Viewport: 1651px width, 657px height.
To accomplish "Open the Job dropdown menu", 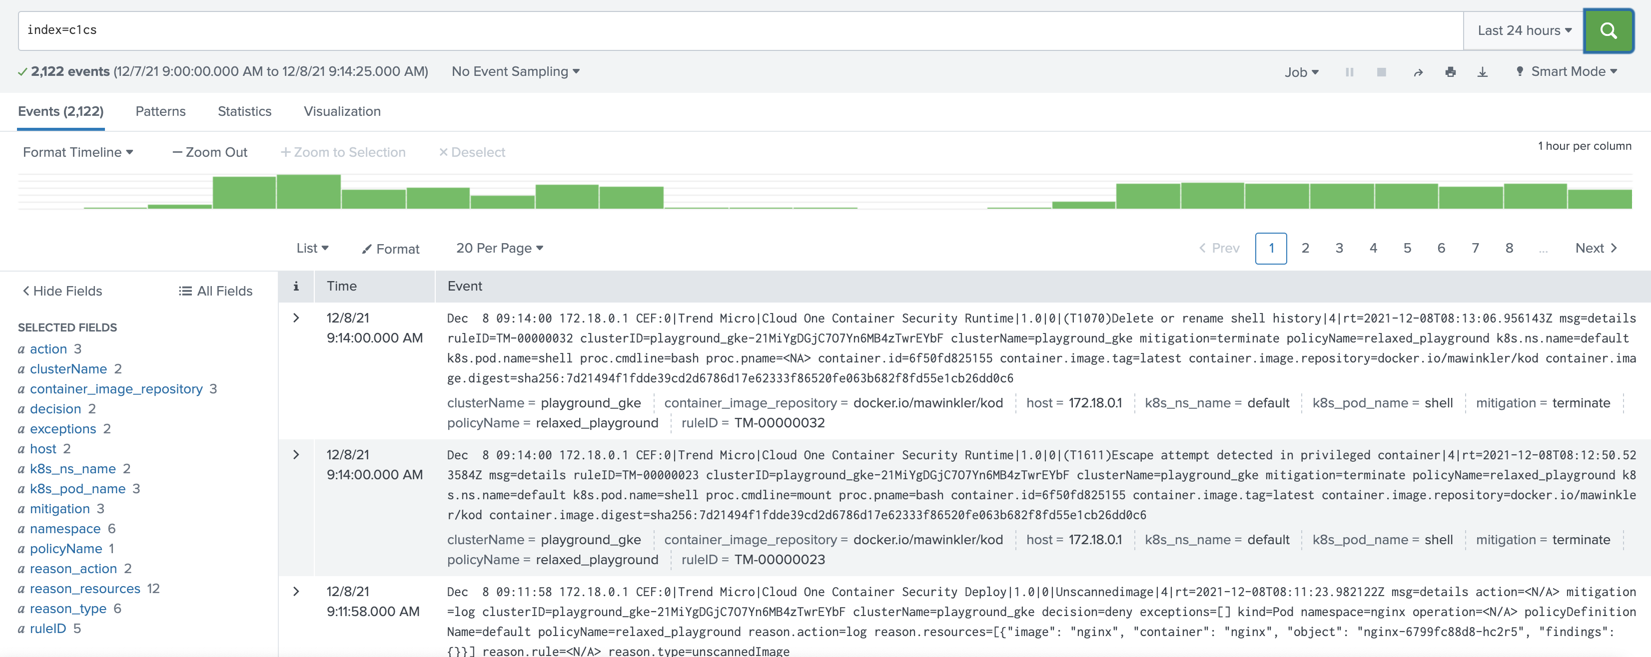I will coord(1301,72).
